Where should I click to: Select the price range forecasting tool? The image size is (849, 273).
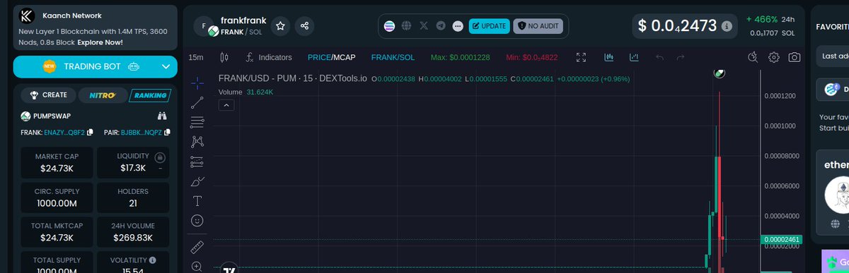(x=197, y=162)
